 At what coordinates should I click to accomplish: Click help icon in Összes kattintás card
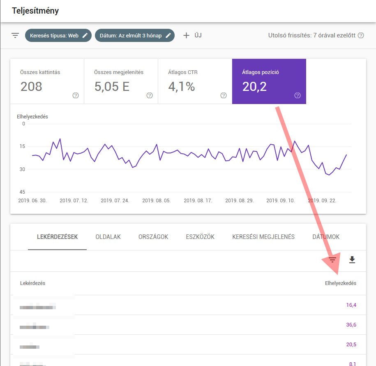76,95
